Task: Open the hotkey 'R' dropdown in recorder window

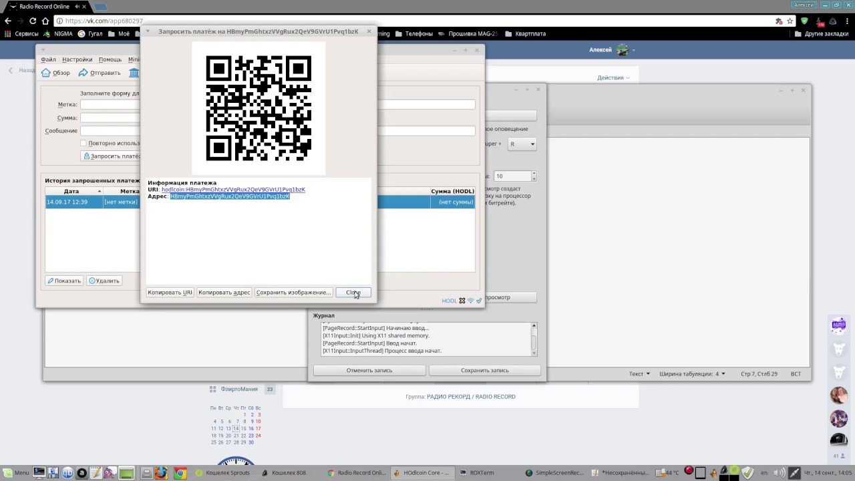Action: (522, 144)
